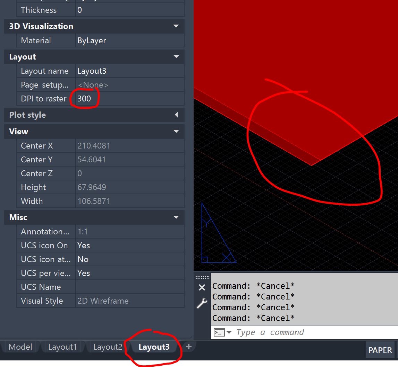Open the Layout1 tab
The width and height of the screenshot is (398, 367).
pyautogui.click(x=62, y=346)
